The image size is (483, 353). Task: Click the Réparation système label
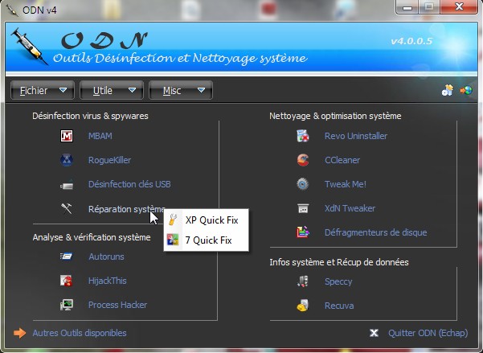[x=127, y=209]
